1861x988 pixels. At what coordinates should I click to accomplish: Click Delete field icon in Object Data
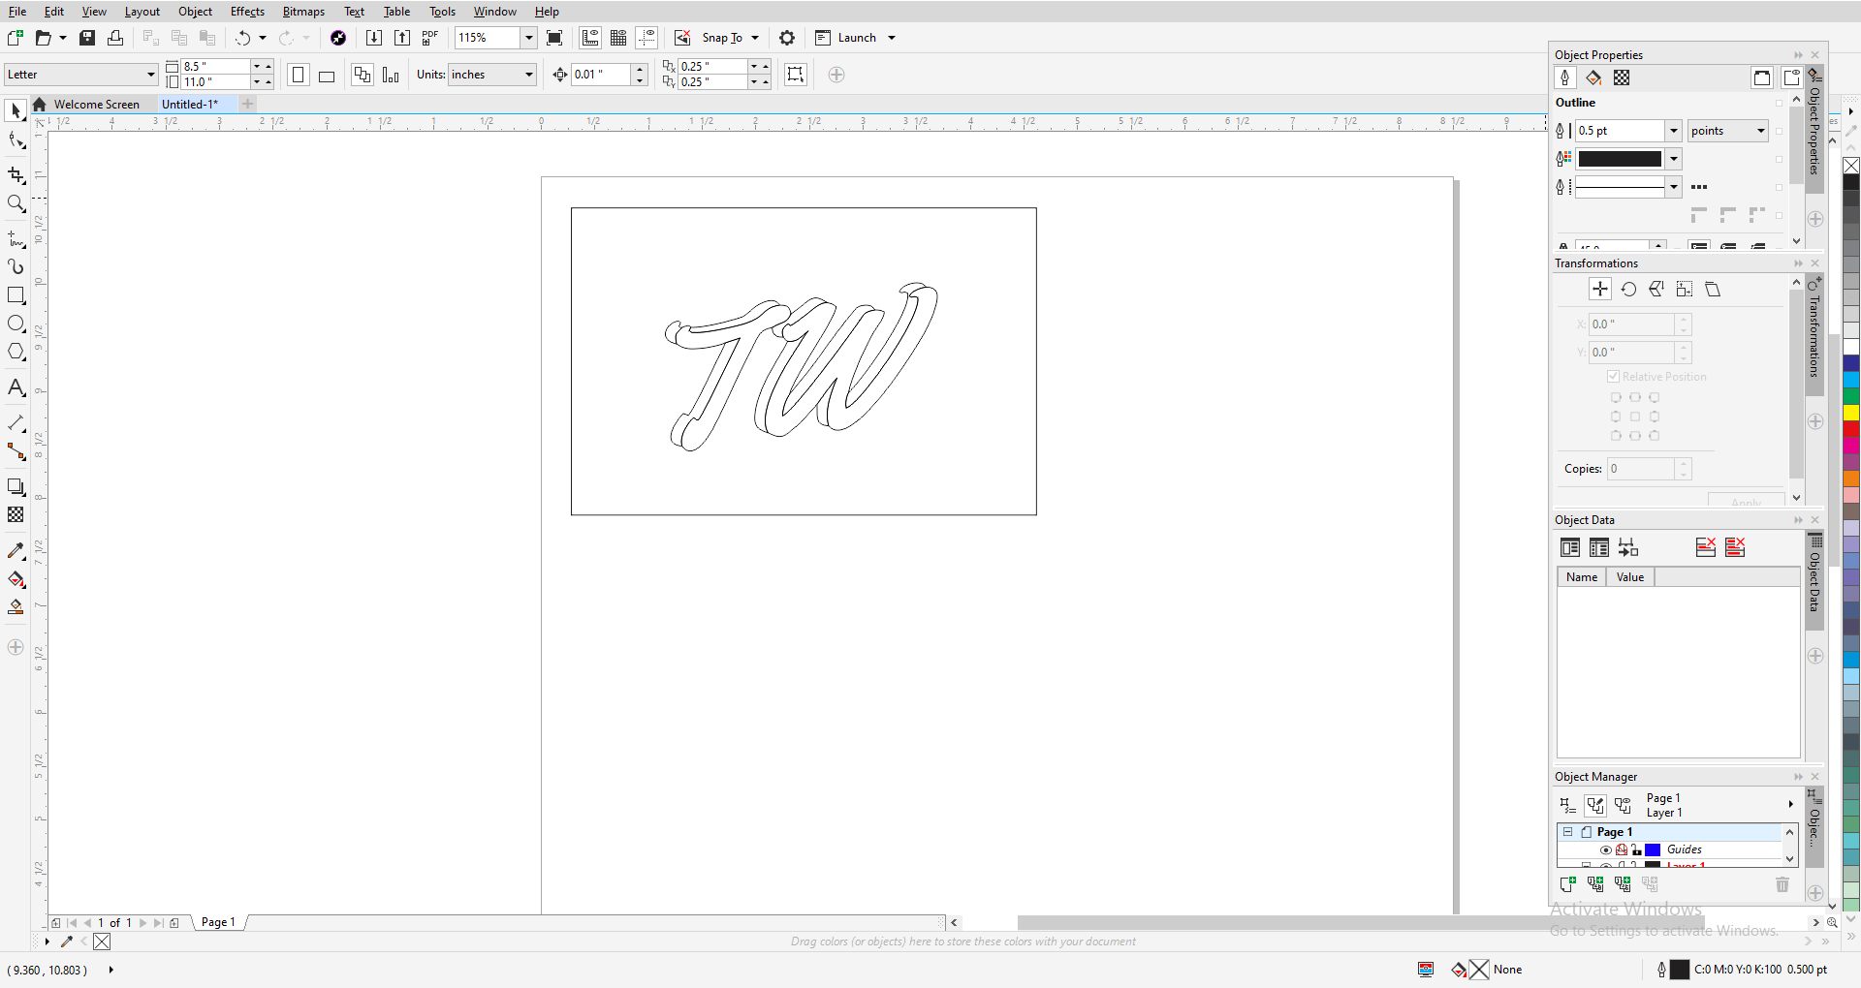pos(1706,547)
